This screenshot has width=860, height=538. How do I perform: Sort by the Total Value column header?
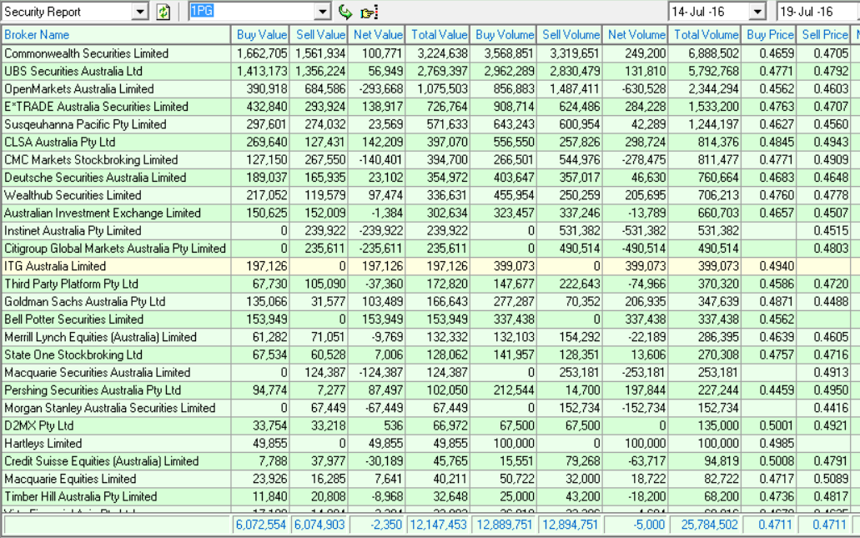coord(438,34)
